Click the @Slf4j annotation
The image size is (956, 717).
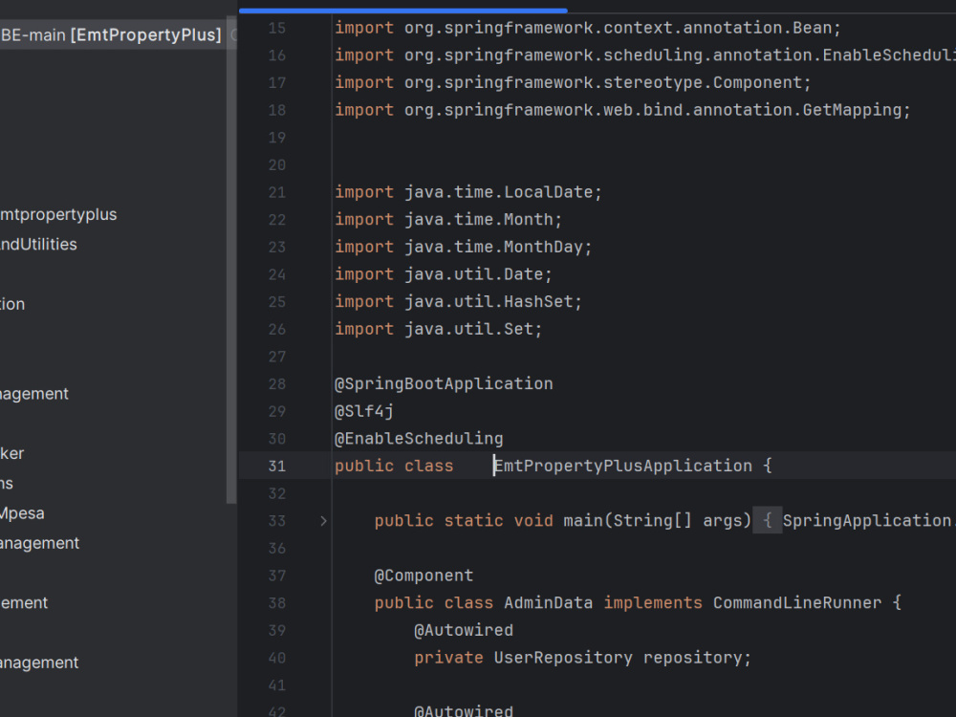click(364, 411)
